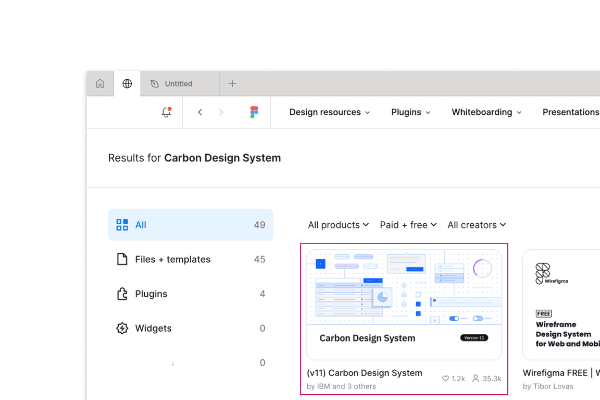Go back with the left arrow
Viewport: 600px width, 400px height.
click(x=200, y=112)
